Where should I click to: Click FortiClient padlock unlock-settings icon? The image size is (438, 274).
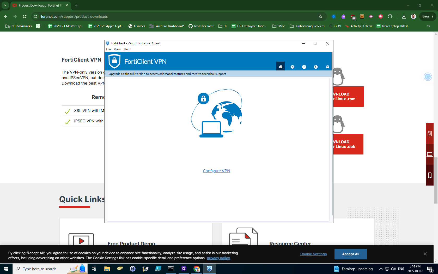(x=327, y=67)
